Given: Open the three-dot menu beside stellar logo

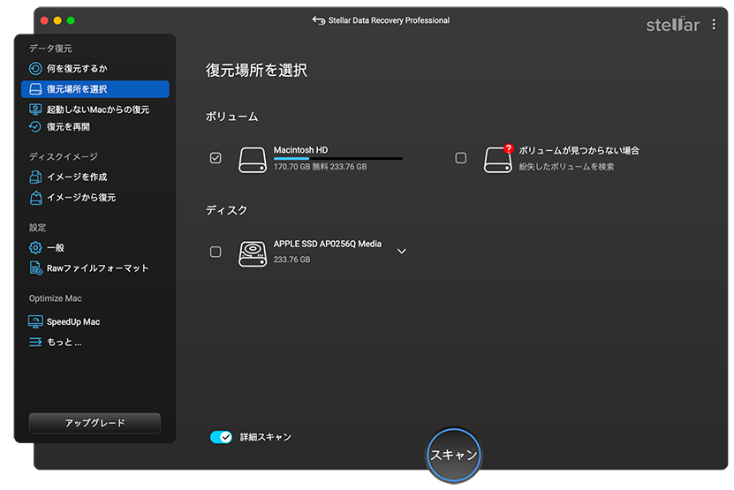Looking at the screenshot, I should 714,25.
